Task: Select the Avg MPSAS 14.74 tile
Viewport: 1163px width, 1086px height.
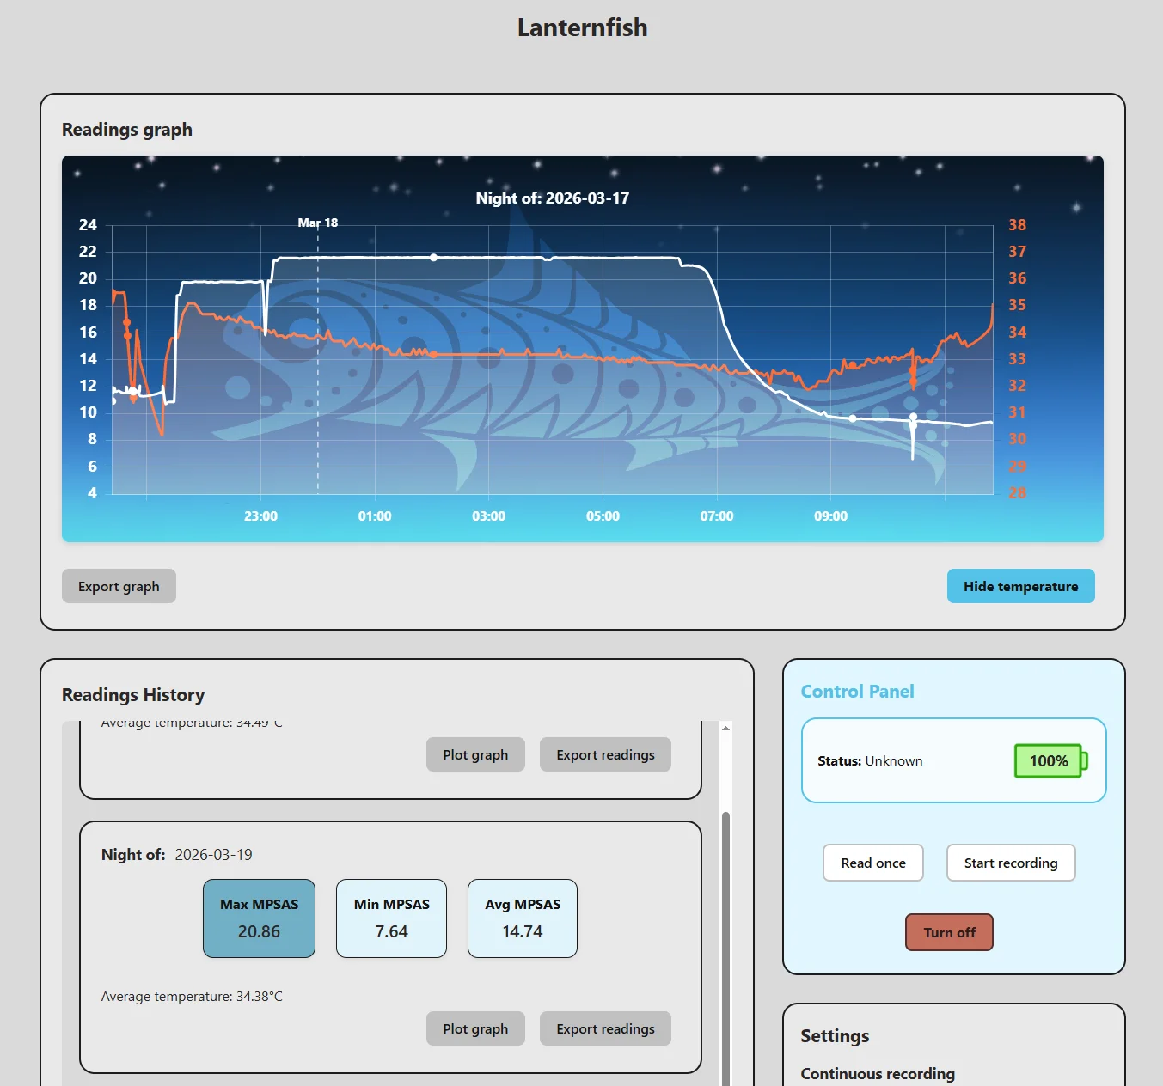Action: pyautogui.click(x=523, y=918)
